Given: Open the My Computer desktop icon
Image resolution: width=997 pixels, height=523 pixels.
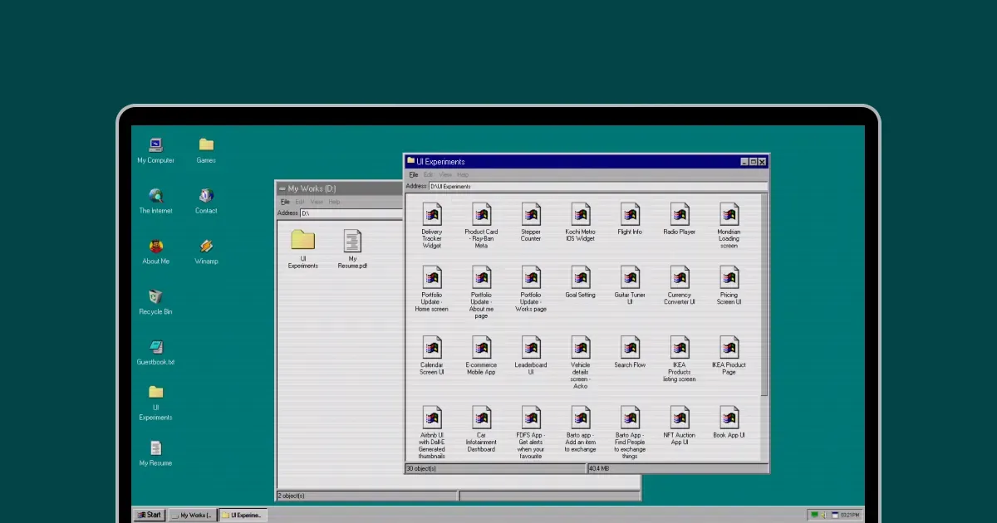Looking at the screenshot, I should point(156,150).
